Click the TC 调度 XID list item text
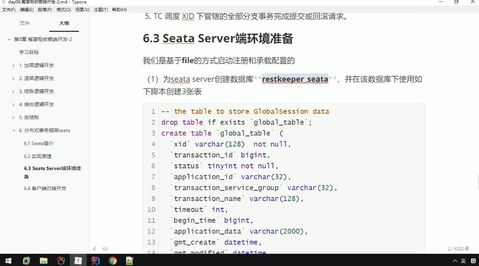The image size is (479, 266). [x=250, y=17]
